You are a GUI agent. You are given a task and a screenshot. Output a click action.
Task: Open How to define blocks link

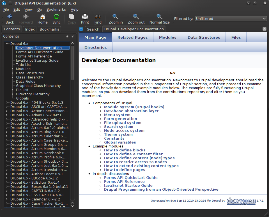coord(125,150)
